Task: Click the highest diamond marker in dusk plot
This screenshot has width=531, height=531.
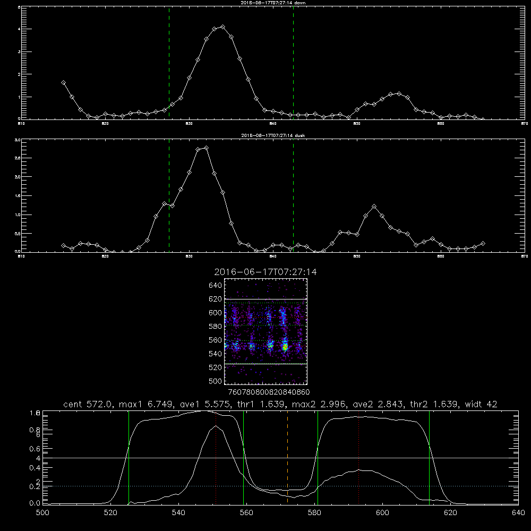Action: [206, 148]
